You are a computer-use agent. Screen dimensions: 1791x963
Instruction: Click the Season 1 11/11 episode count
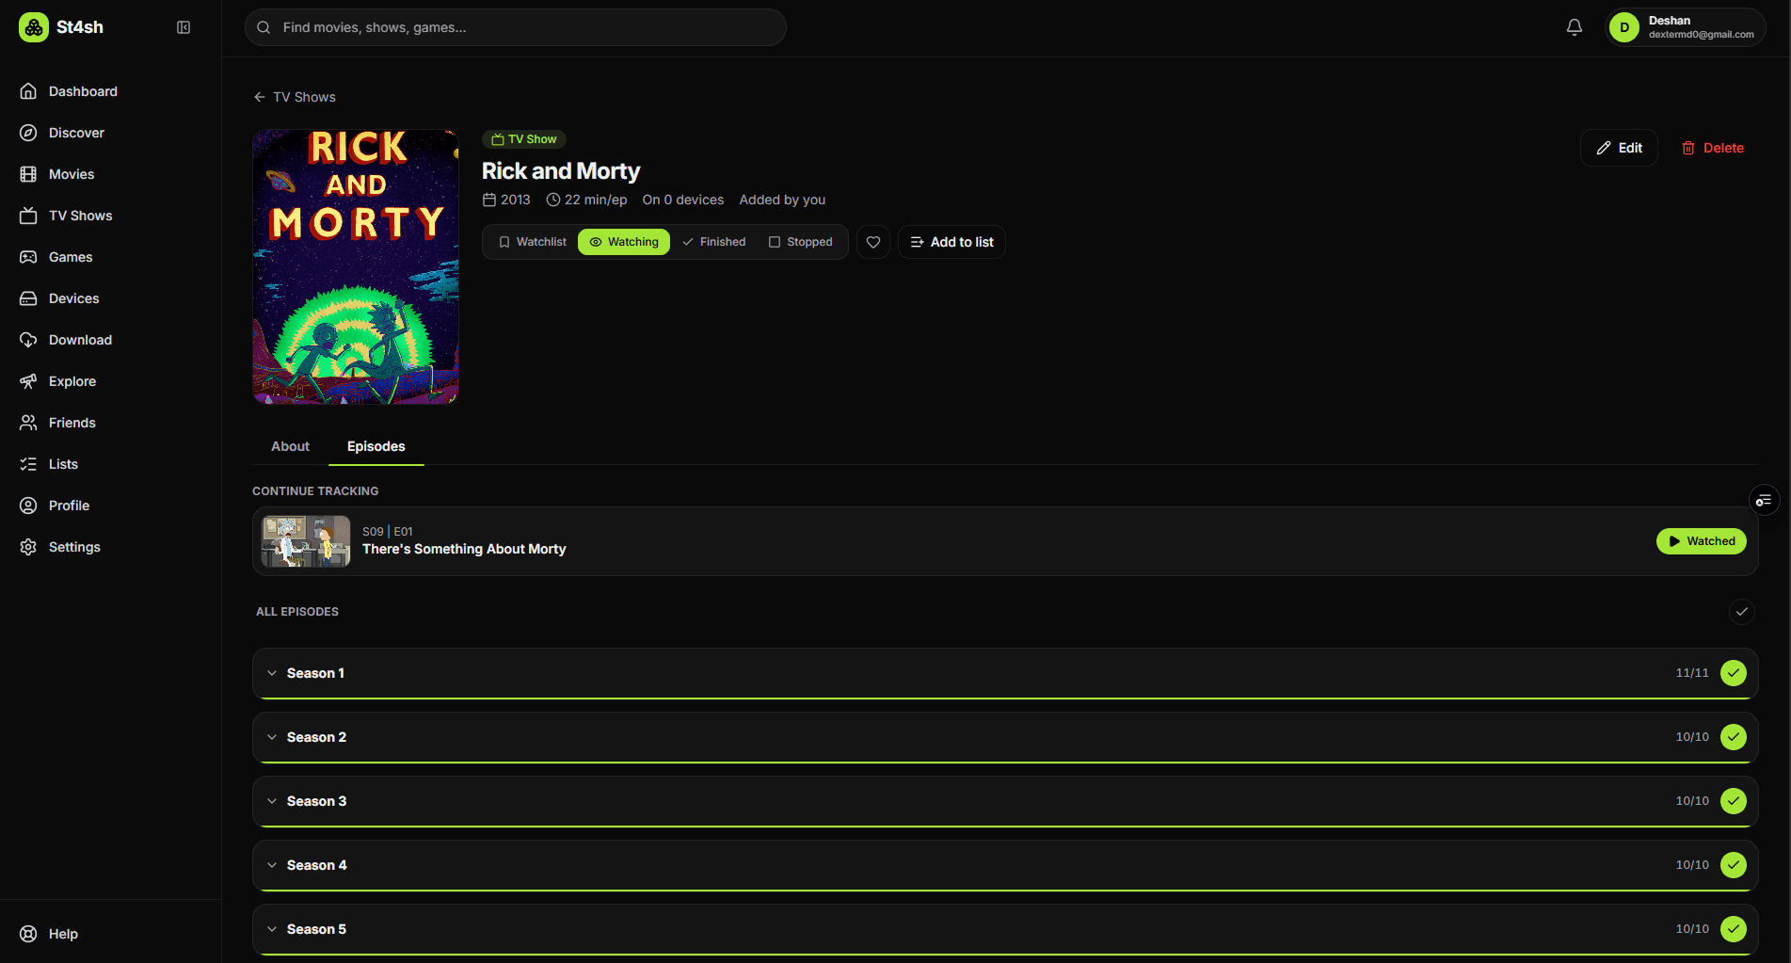coord(1692,673)
